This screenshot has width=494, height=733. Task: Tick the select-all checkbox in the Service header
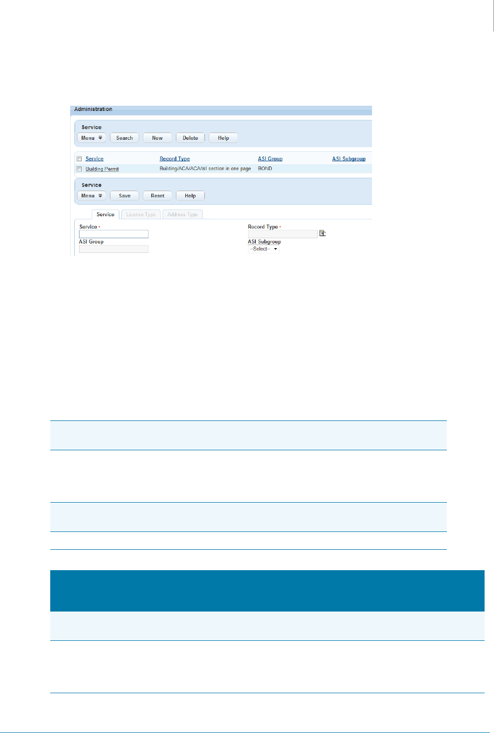[79, 159]
